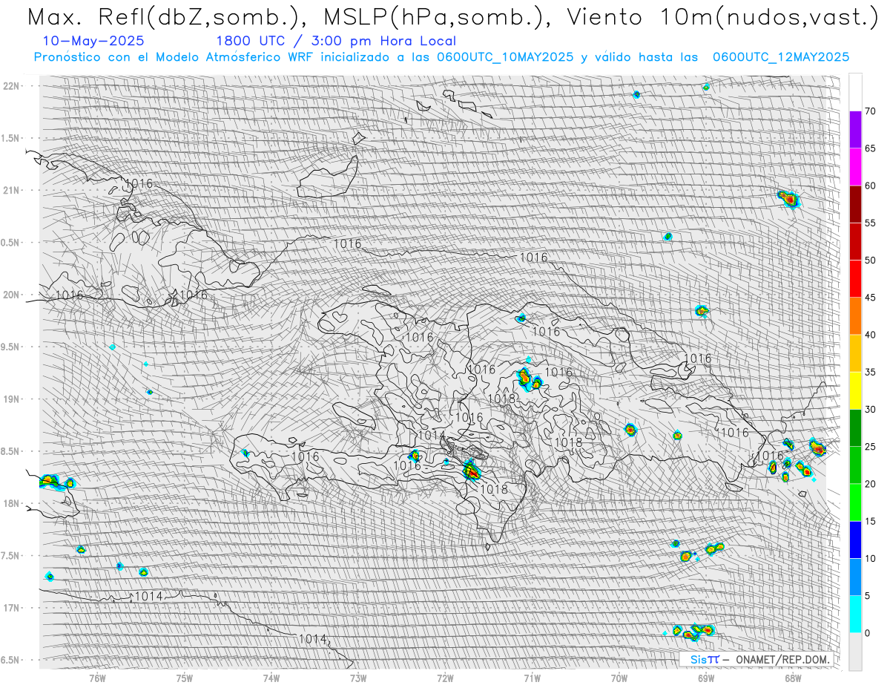Click the end time '0600UTC_12MAY2025'
The image size is (890, 688).
[x=781, y=57]
